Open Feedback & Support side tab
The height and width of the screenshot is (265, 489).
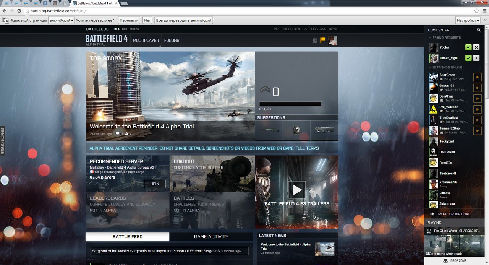coord(2,141)
